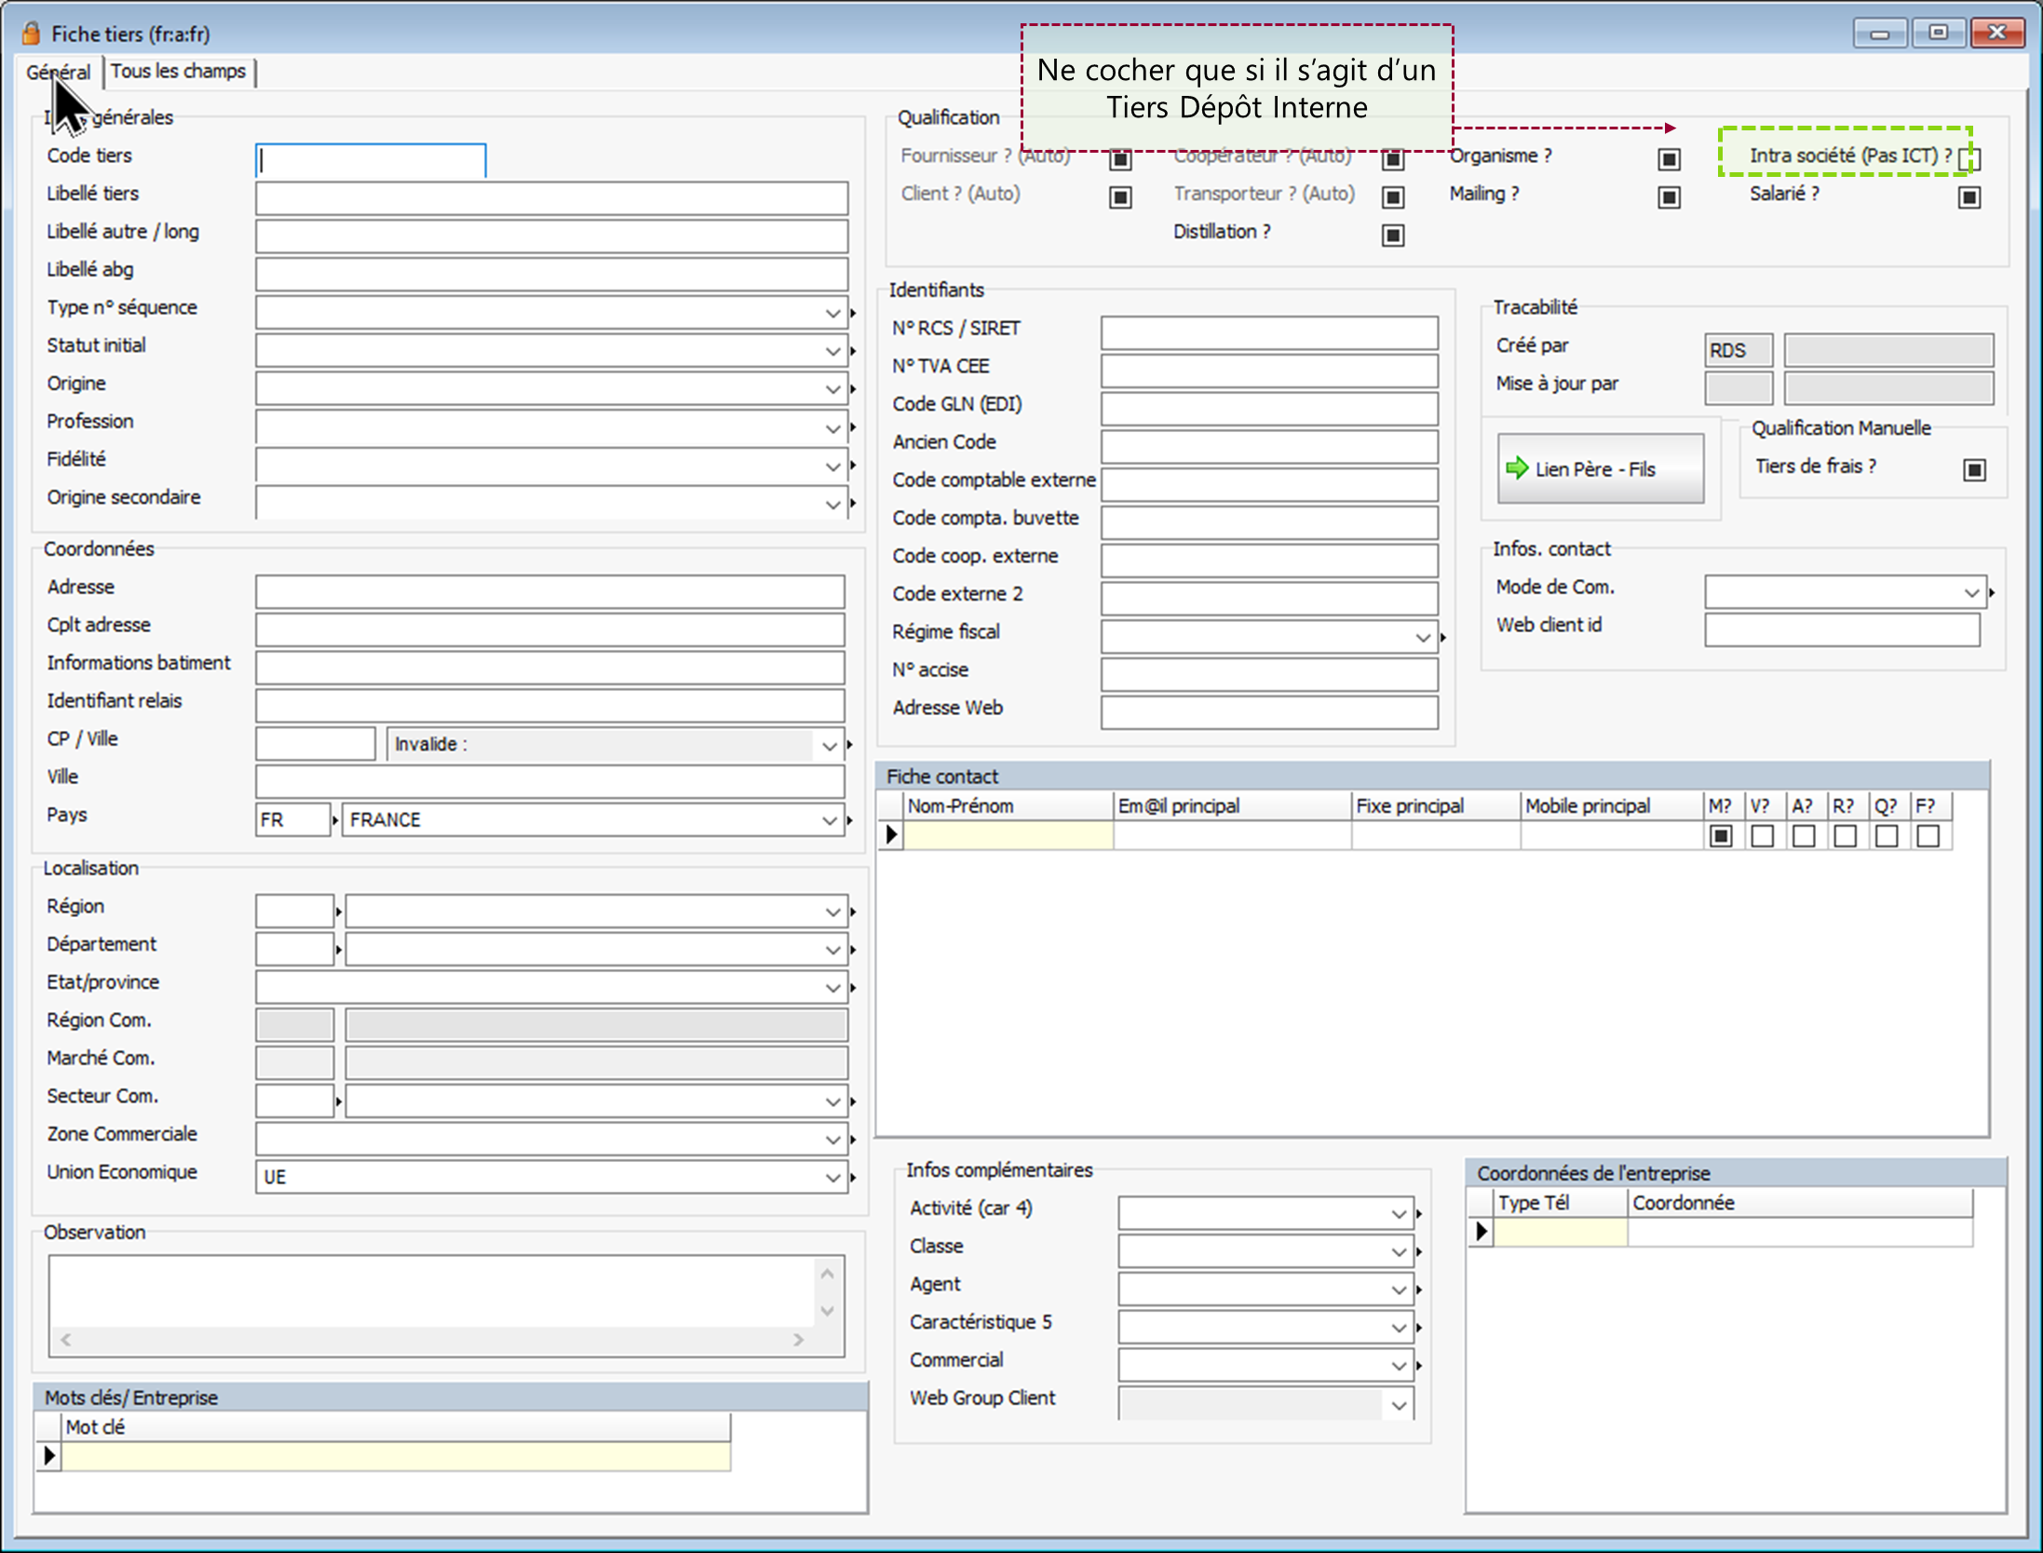Screen dimensions: 2043x1553
Task: Click the row indicator arrow in Fiche contact grid
Action: tap(891, 835)
